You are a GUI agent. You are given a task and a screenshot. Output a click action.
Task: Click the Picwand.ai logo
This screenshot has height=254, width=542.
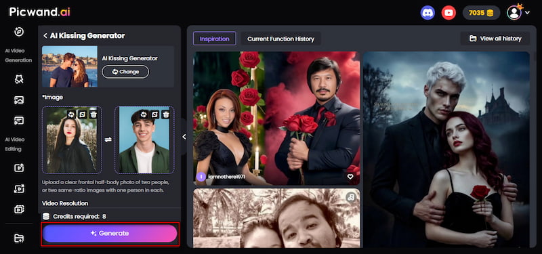tap(40, 12)
